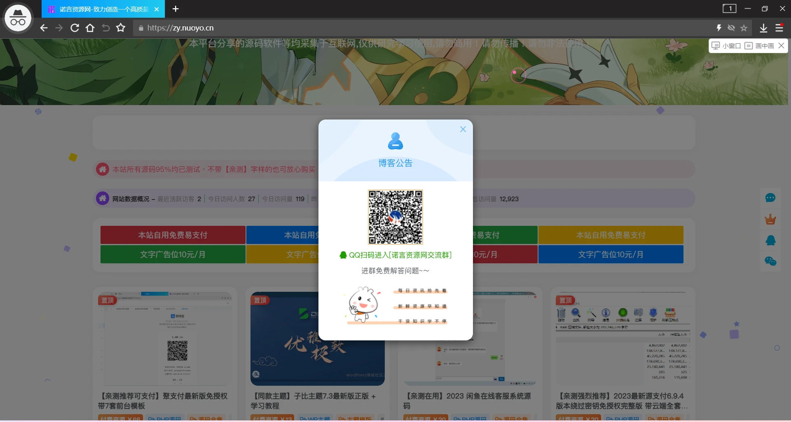
Task: Open the browser hamburger menu
Action: click(x=779, y=28)
